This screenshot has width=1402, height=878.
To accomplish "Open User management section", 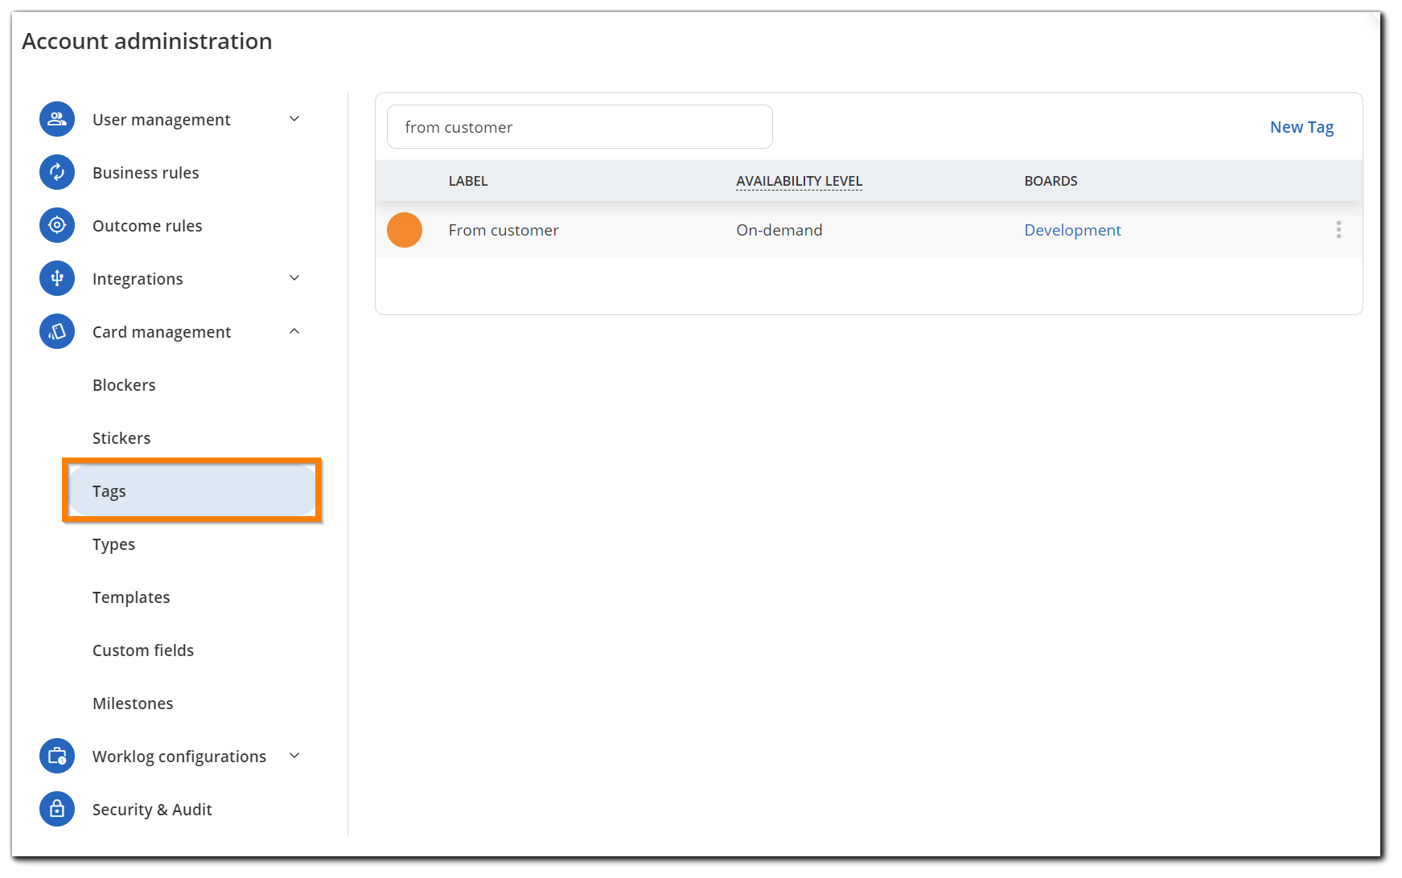I will pos(162,120).
